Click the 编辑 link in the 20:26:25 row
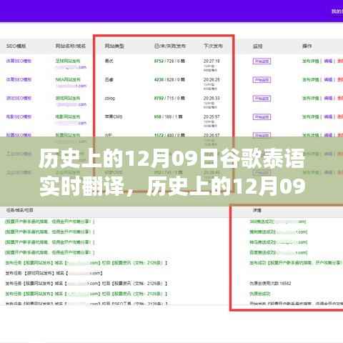343x343 pixels. 328,79
